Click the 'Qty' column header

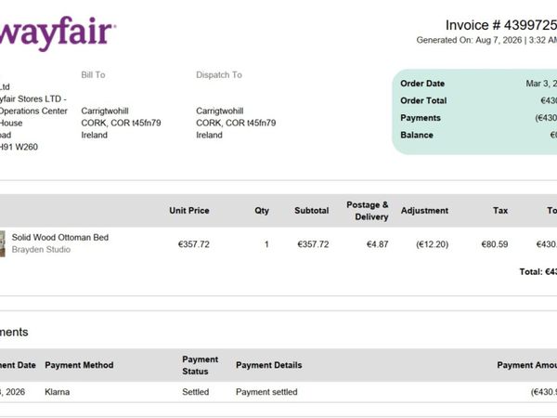pyautogui.click(x=262, y=211)
